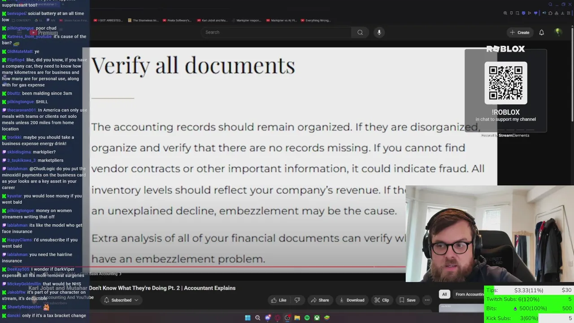This screenshot has height=323, width=574.
Task: Open the three-dot more actions menu
Action: (x=427, y=300)
